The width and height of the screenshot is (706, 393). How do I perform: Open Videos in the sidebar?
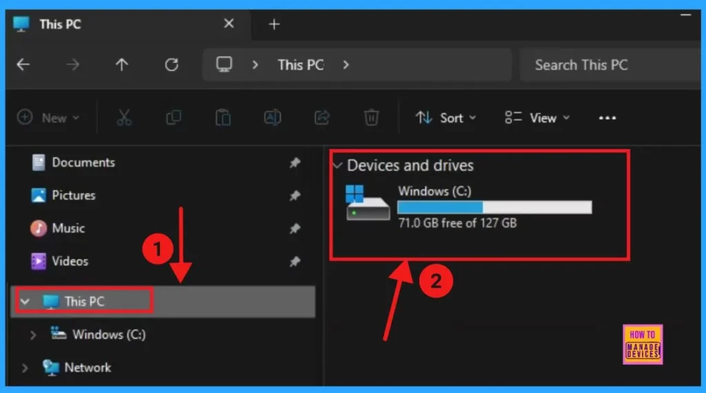tap(70, 261)
